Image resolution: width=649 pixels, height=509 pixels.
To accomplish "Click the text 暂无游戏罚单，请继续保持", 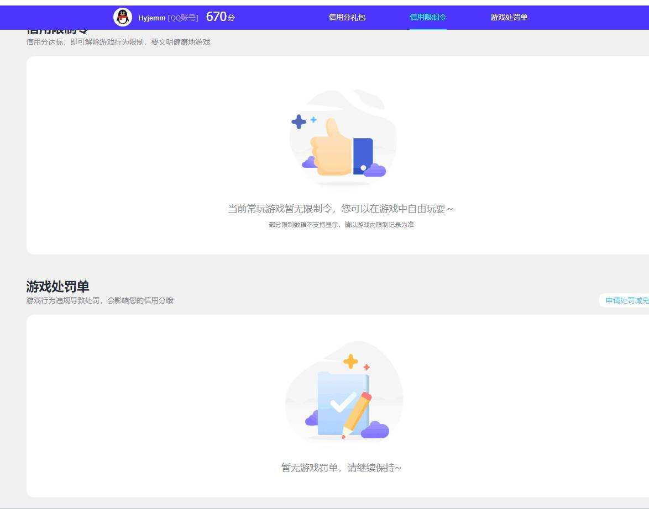I will coord(341,468).
